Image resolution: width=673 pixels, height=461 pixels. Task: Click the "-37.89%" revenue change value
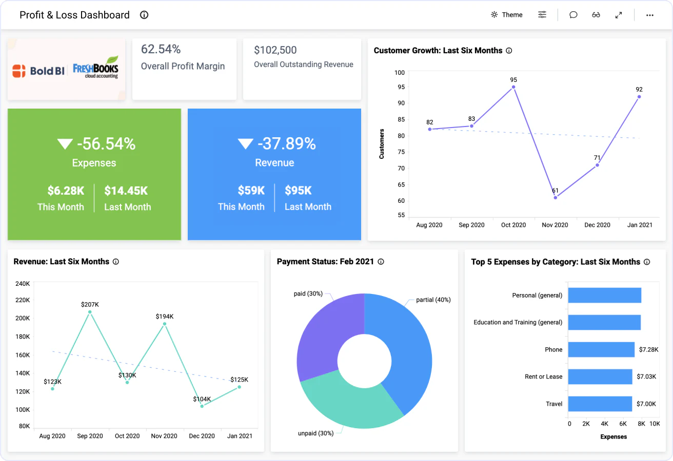(x=287, y=144)
